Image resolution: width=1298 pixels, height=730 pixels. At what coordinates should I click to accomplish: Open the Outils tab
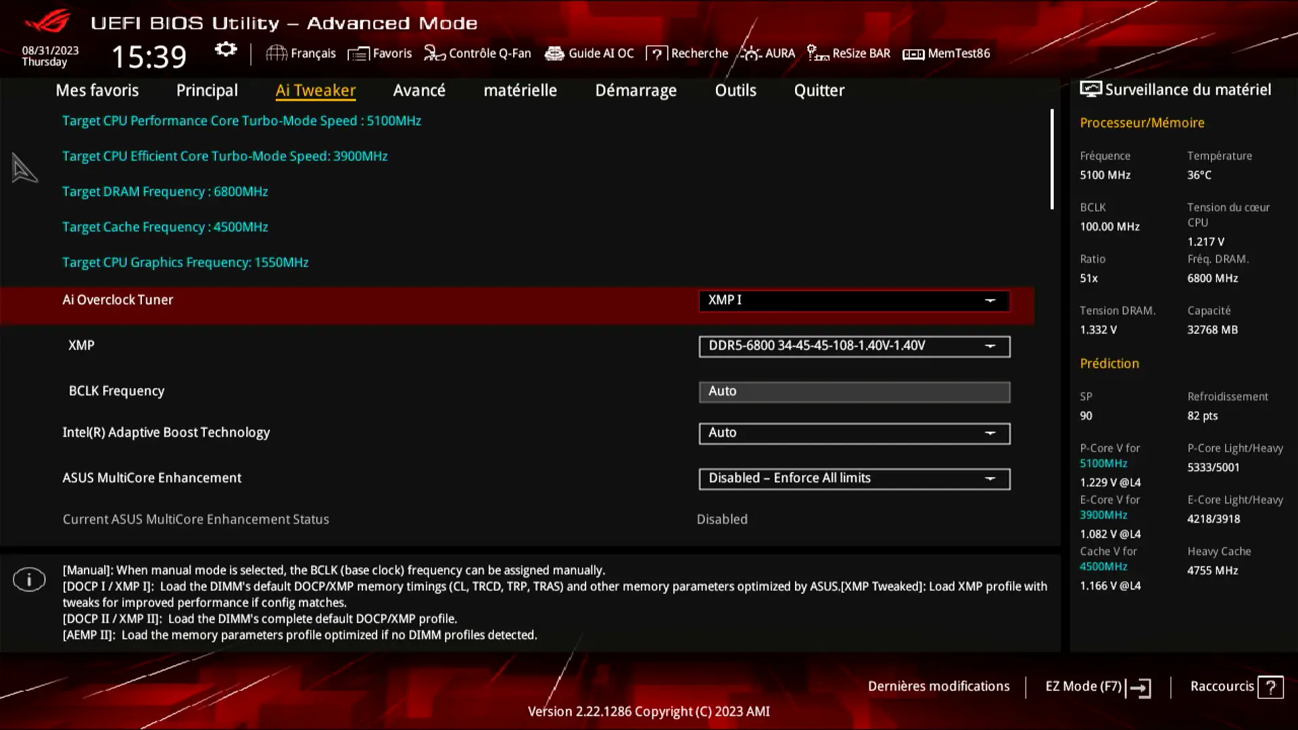(736, 90)
